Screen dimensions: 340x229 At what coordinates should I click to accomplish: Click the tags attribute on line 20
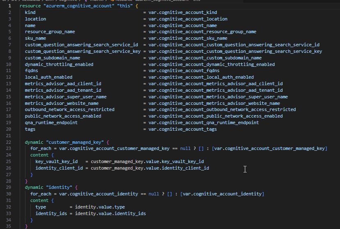click(x=30, y=129)
